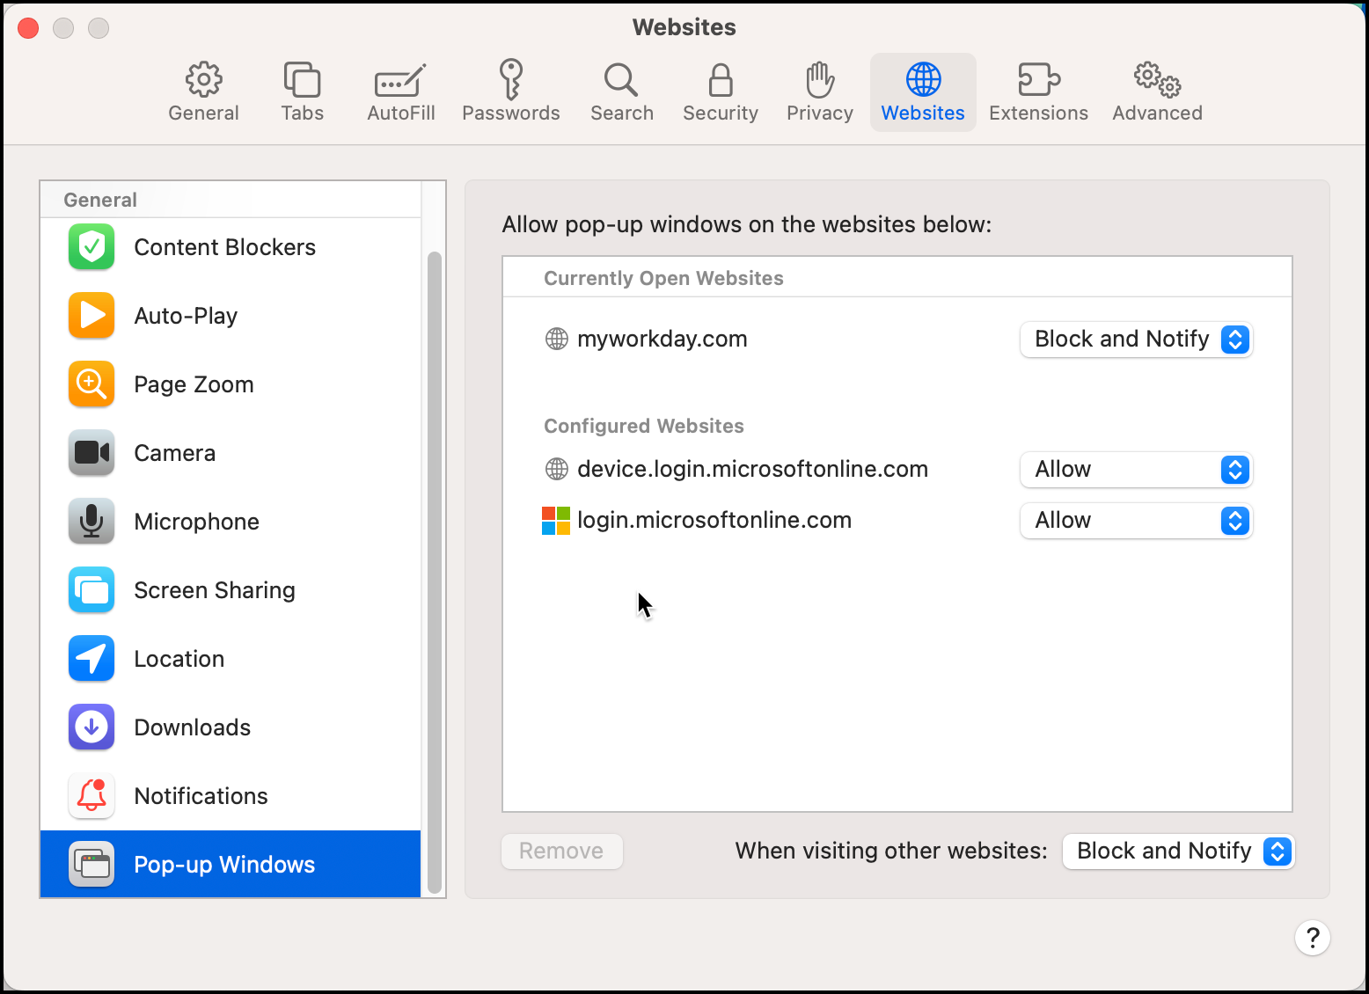The image size is (1369, 994).
Task: Click the sidebar vertical scrollbar
Action: tap(434, 572)
